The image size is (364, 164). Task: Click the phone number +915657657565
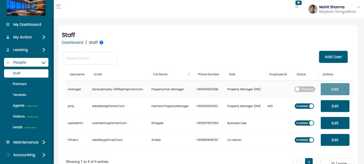click(x=207, y=123)
